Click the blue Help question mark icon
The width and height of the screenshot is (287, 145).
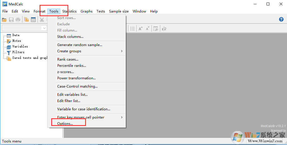(x=281, y=19)
